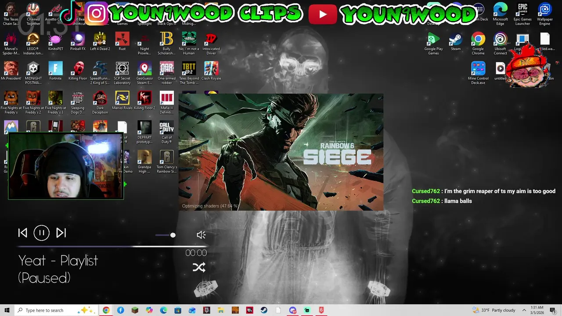Screen dimensions: 562x316
Task: Launch Marvel's Spider-Man desktop icon
Action: coord(11,44)
